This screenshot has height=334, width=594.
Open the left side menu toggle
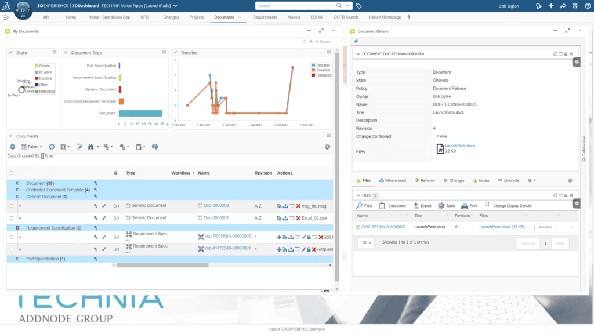(6, 17)
